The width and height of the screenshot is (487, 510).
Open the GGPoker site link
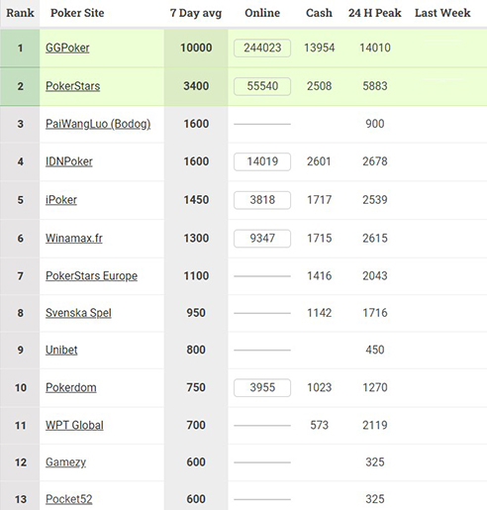coord(67,48)
